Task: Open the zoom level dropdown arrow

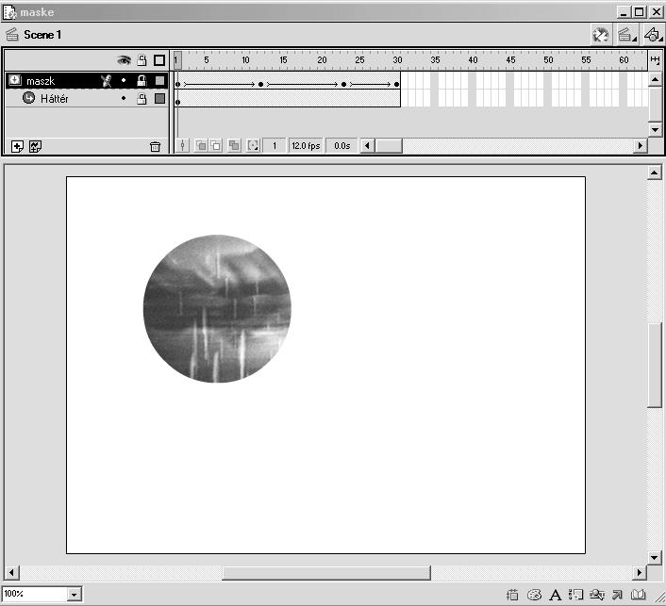Action: pyautogui.click(x=75, y=594)
